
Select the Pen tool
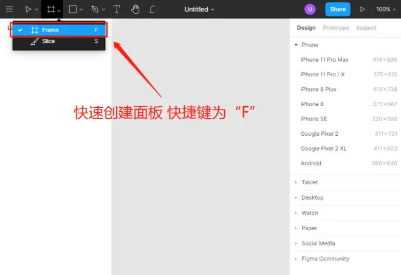tap(95, 10)
